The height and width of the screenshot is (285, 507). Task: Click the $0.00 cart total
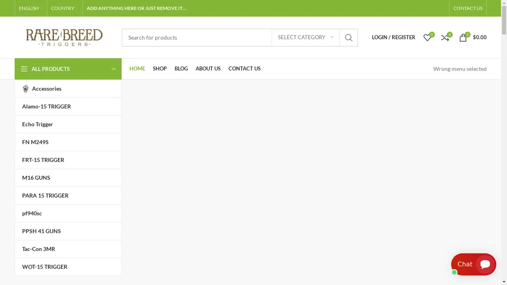pos(480,38)
